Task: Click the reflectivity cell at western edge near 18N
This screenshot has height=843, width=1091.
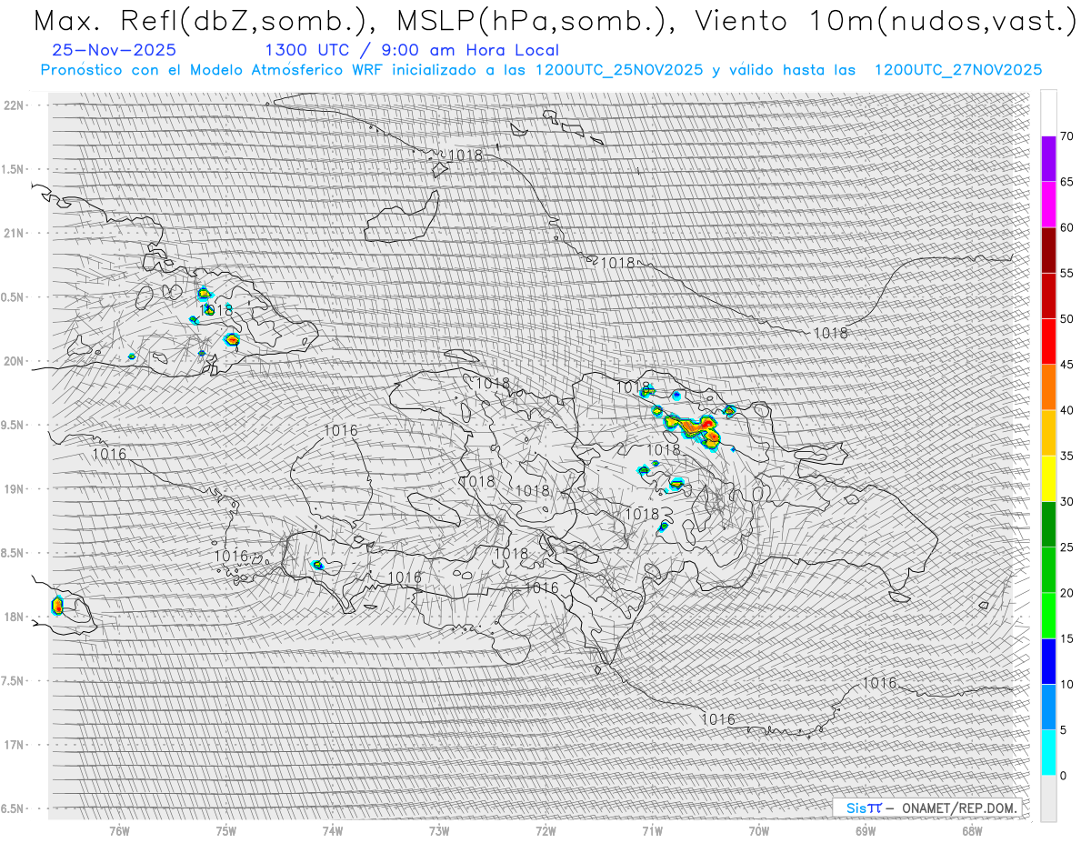Action: pyautogui.click(x=58, y=604)
